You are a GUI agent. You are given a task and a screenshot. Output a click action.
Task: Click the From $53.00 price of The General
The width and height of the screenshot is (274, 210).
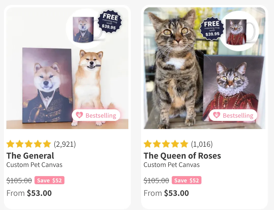tap(29, 193)
